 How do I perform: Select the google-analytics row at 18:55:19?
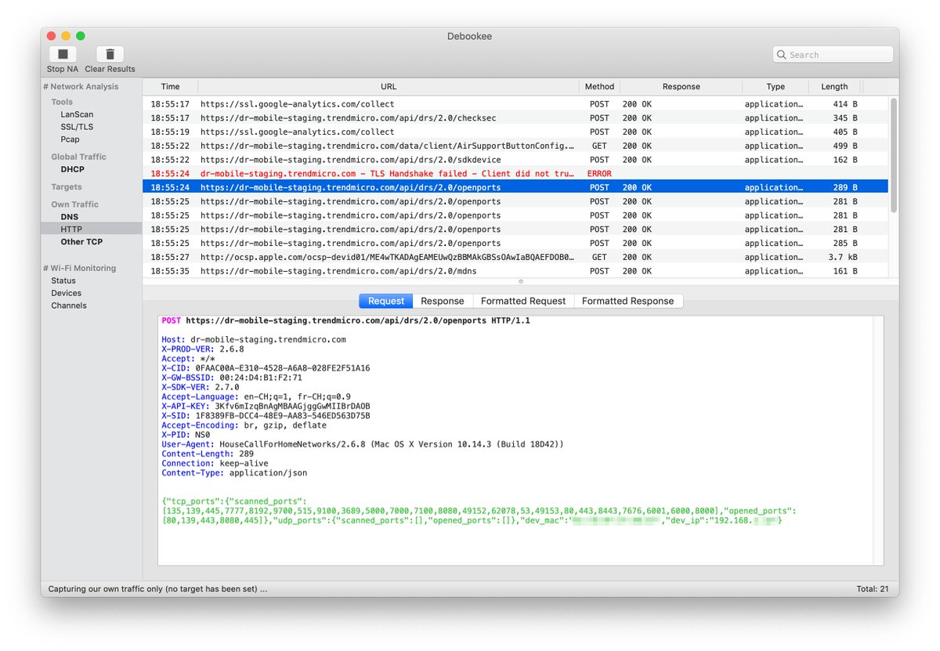[x=516, y=132]
